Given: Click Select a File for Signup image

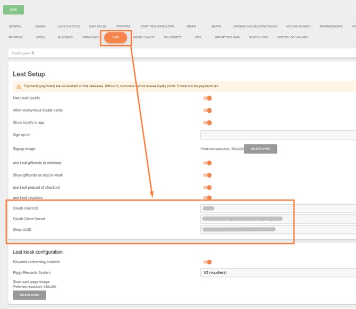Looking at the screenshot, I should click(260, 149).
